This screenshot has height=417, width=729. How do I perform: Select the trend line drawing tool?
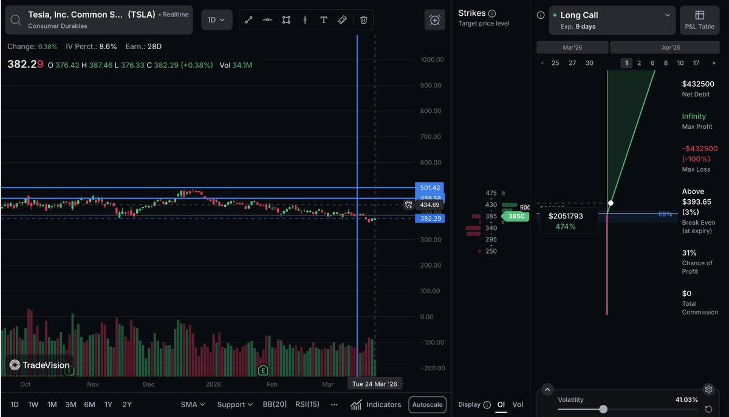248,19
